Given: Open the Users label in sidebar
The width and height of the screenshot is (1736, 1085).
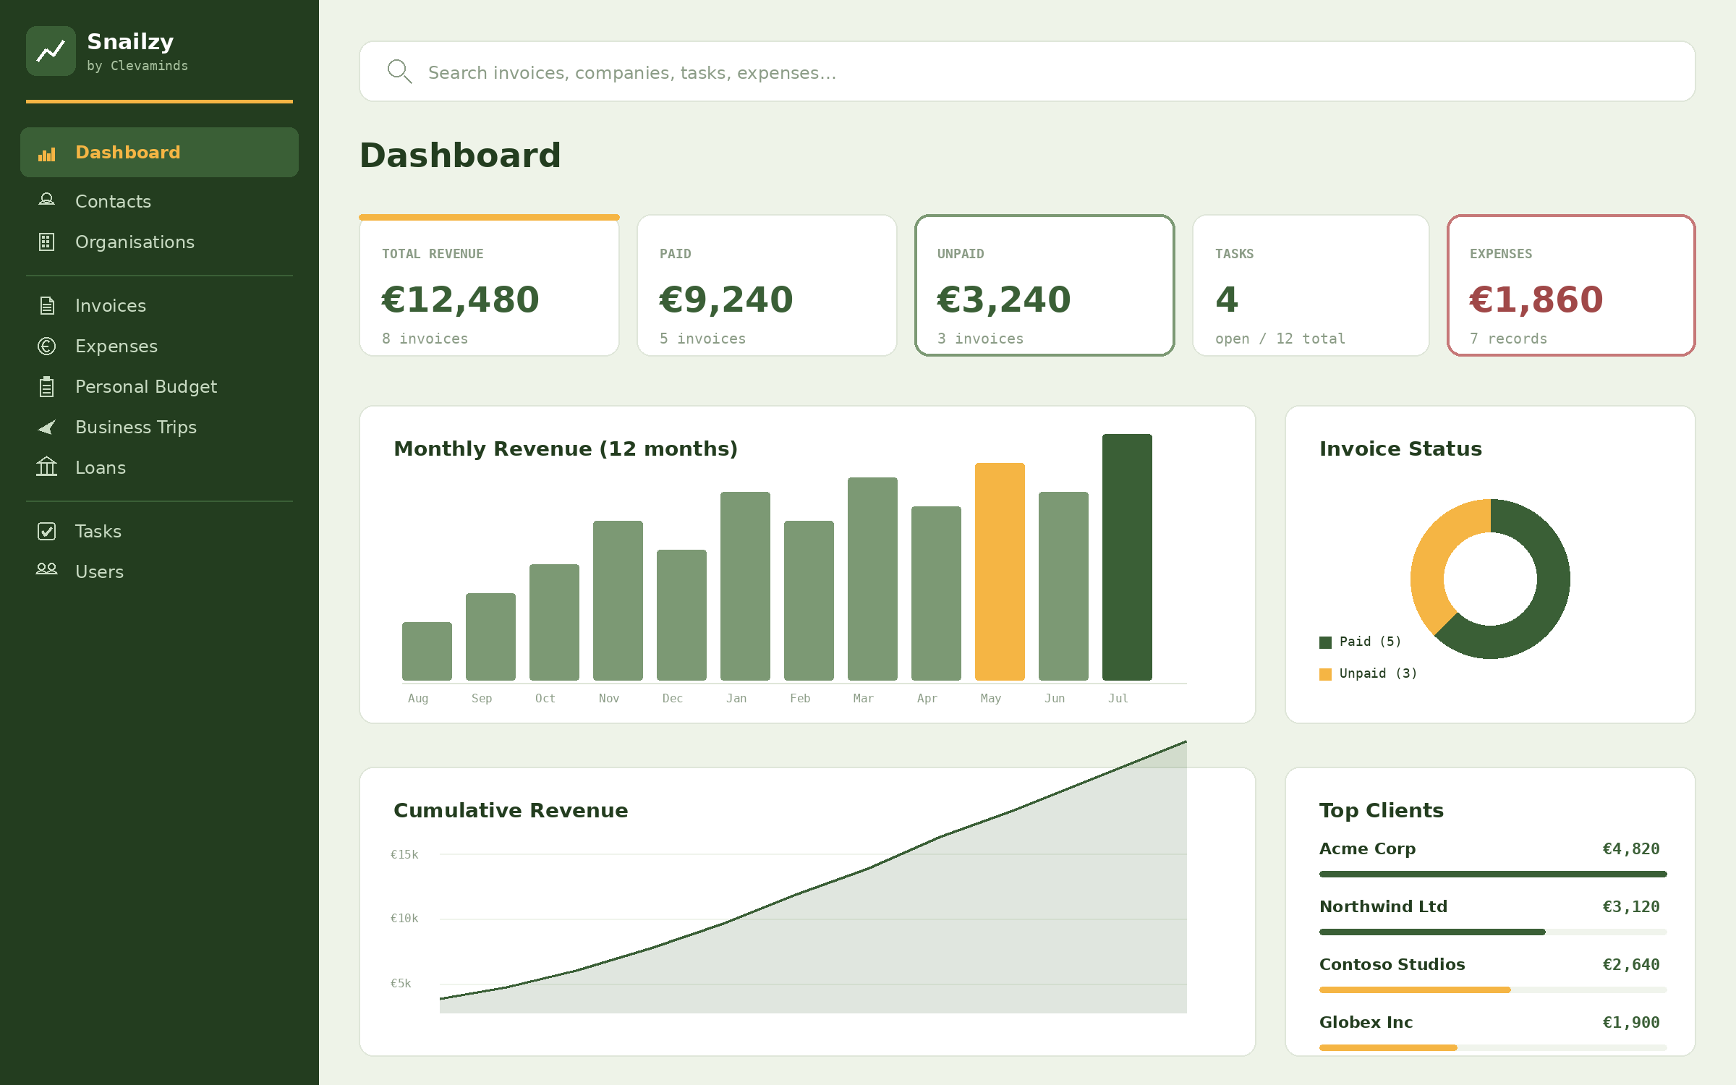Looking at the screenshot, I should coord(99,572).
